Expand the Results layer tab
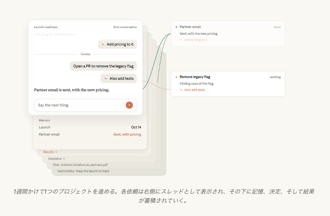The width and height of the screenshot is (330, 216). coord(50,152)
